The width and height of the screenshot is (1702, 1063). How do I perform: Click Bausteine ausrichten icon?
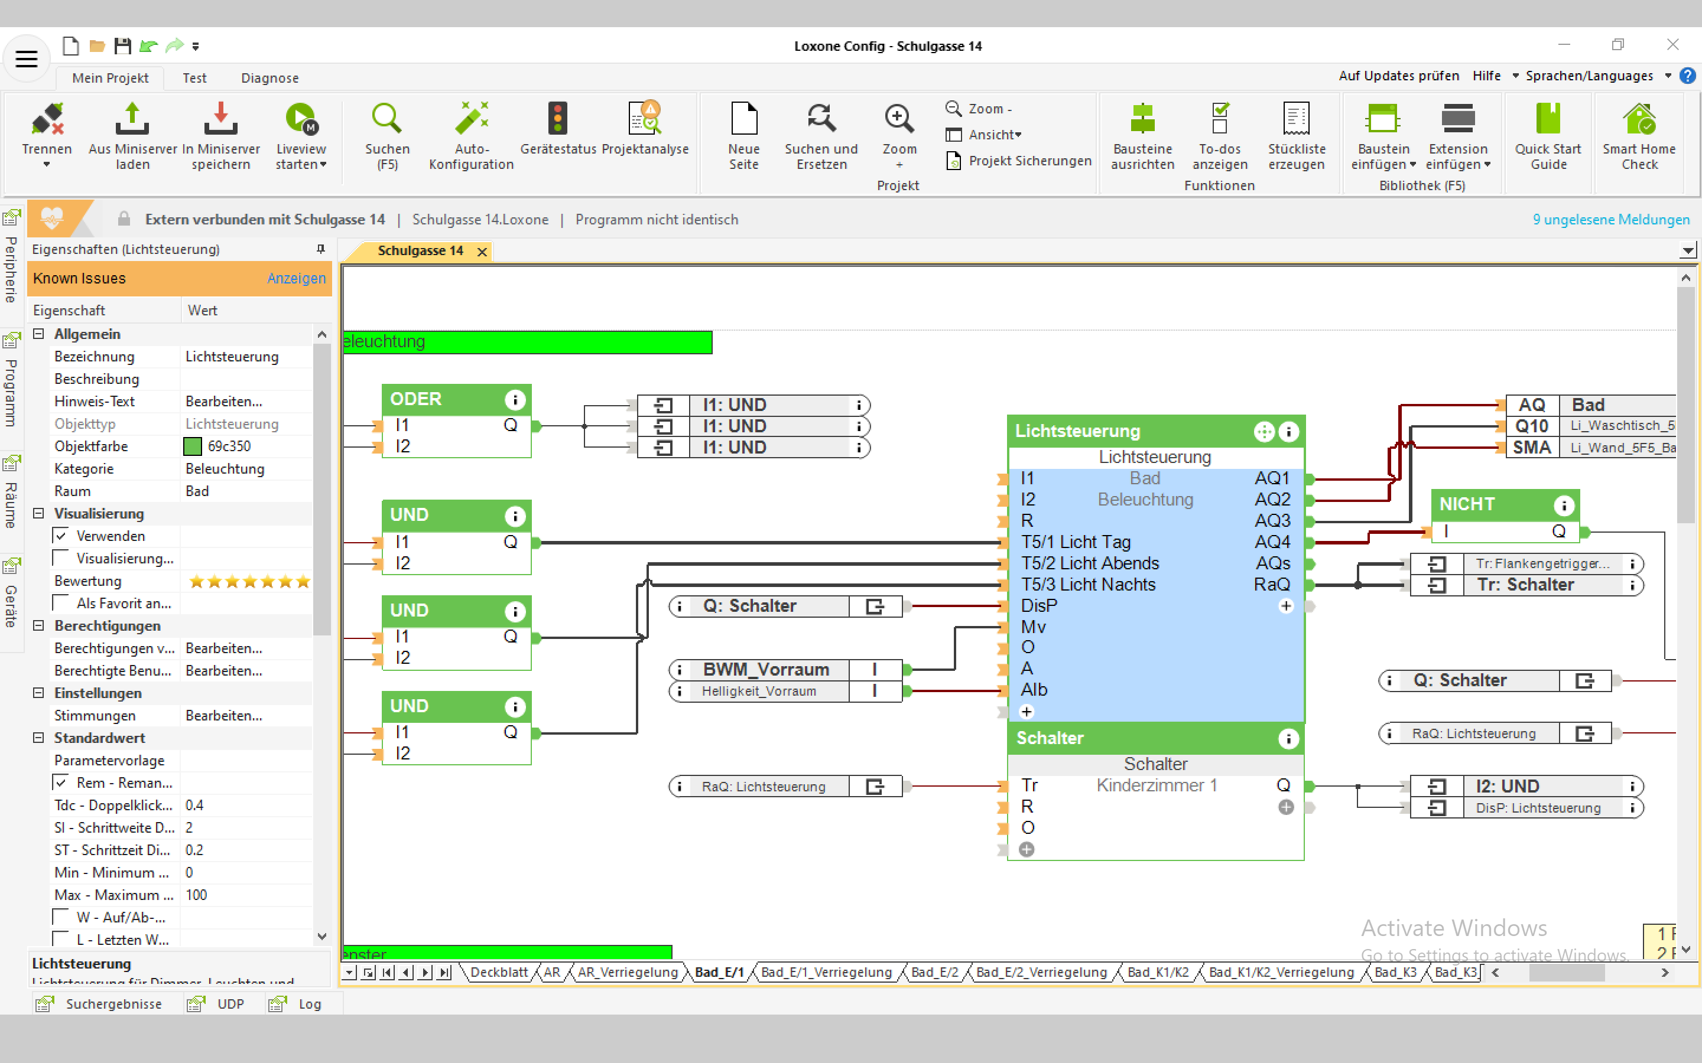click(x=1142, y=119)
